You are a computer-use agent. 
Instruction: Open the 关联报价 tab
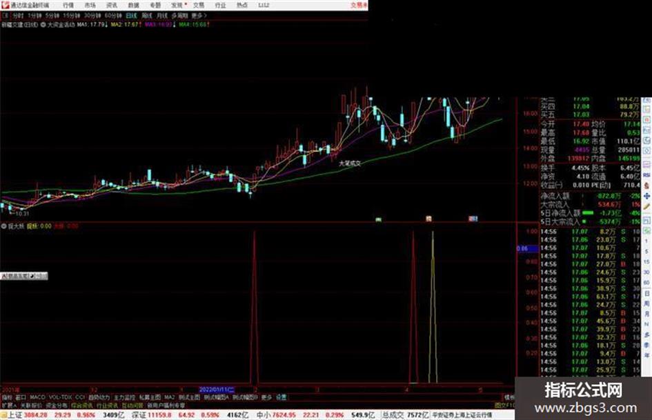tap(32, 405)
